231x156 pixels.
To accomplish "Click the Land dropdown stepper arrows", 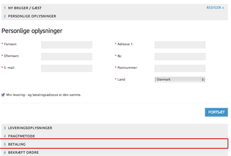I will (203, 80).
